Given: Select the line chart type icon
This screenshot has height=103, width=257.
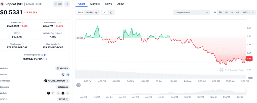Looking at the screenshot, I should tap(105, 12).
